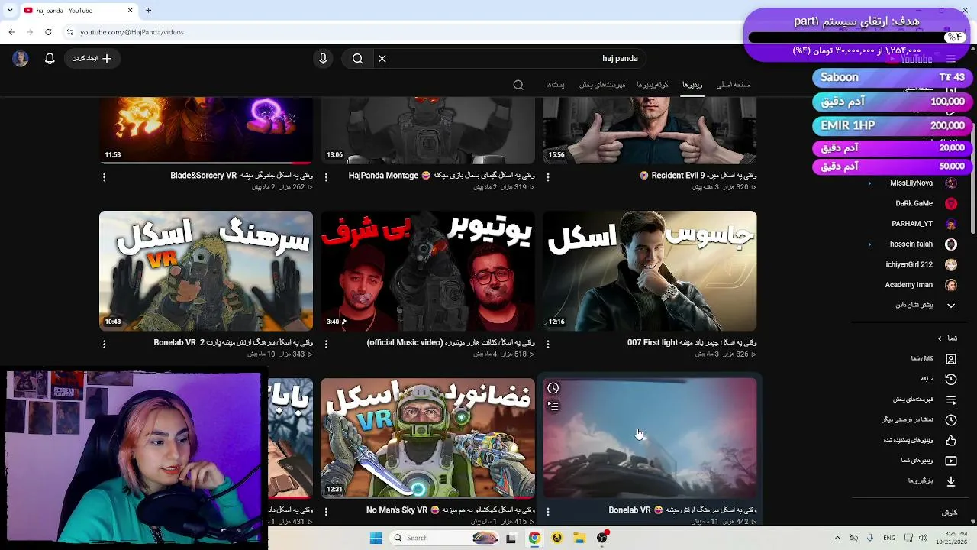Reload the page with the browser refresh button

point(48,32)
